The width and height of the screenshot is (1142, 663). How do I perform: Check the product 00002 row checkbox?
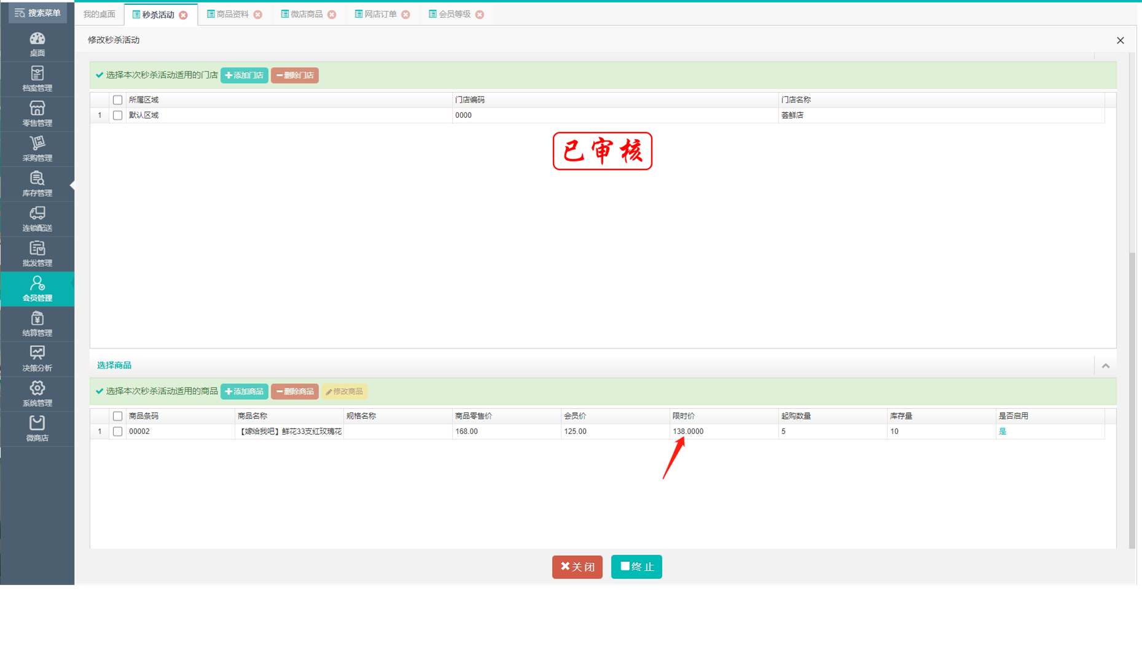click(117, 432)
